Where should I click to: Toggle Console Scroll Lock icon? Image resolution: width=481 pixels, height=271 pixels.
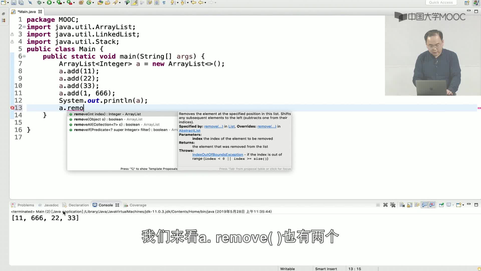[x=410, y=205]
